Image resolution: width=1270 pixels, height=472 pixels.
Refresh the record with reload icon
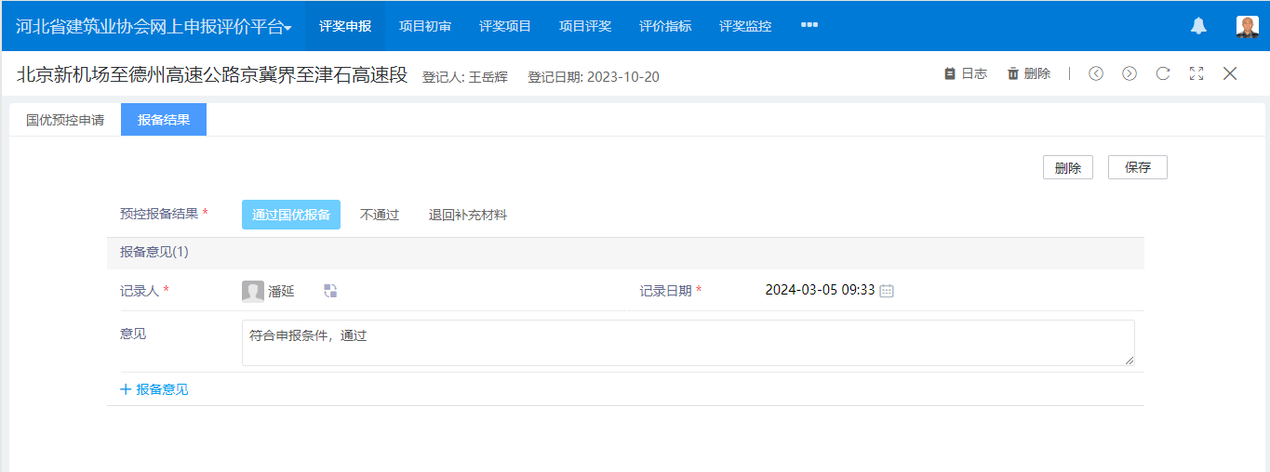coord(1163,74)
